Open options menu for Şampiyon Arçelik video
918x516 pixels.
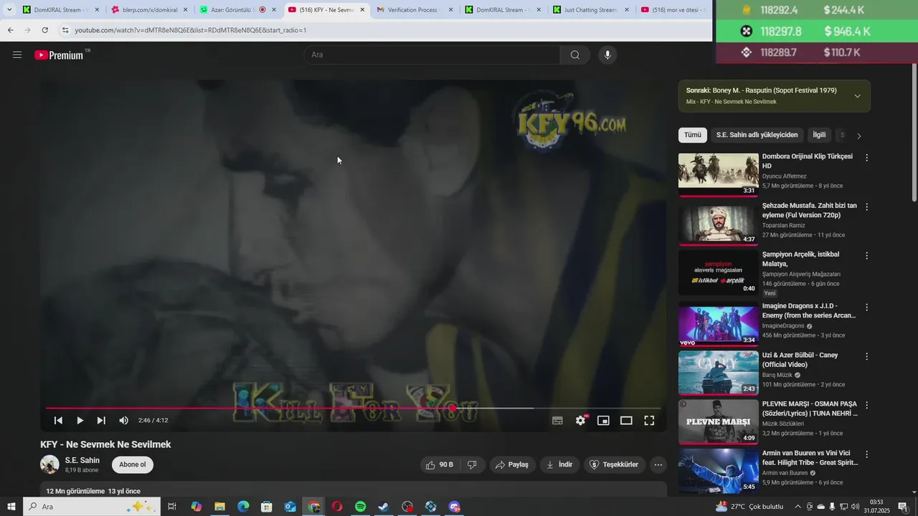866,256
